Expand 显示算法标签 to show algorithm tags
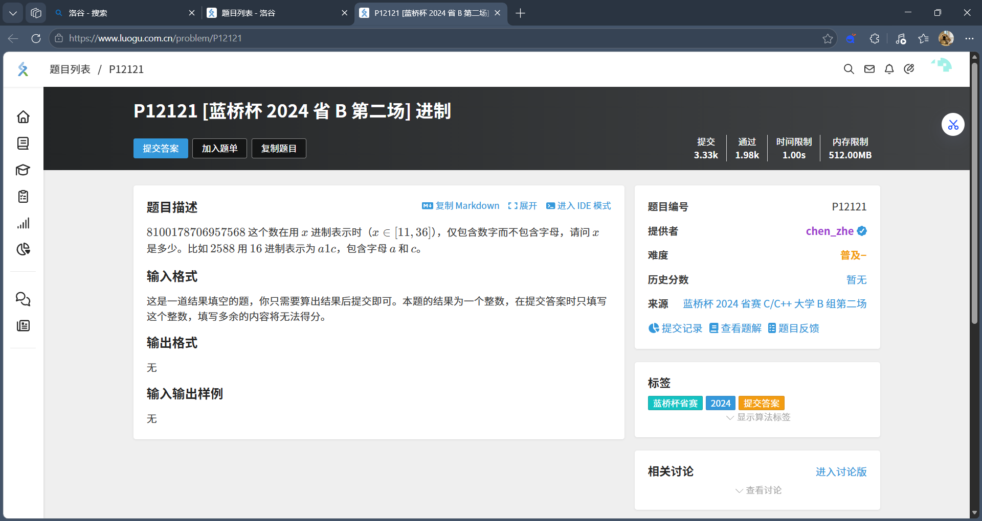 click(758, 417)
